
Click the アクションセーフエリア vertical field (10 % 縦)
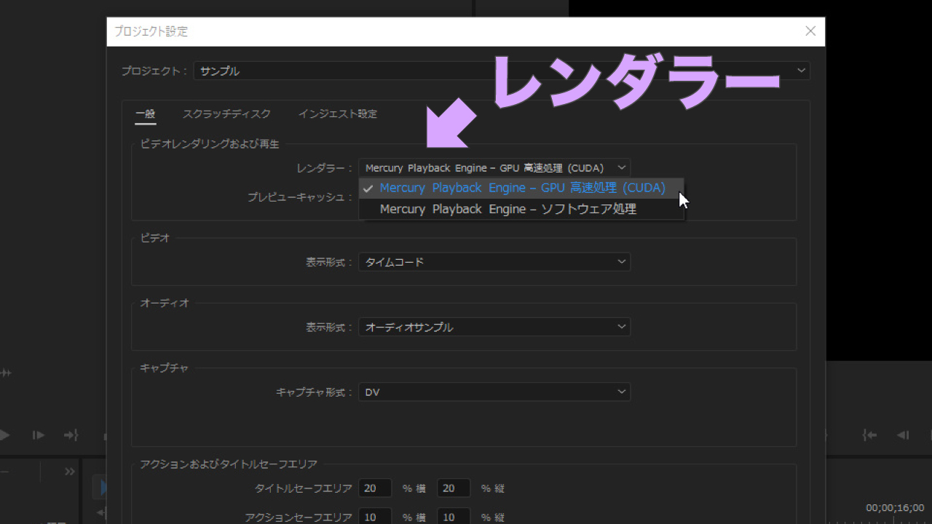pyautogui.click(x=454, y=517)
